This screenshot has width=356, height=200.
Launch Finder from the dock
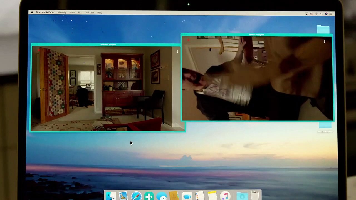click(111, 196)
